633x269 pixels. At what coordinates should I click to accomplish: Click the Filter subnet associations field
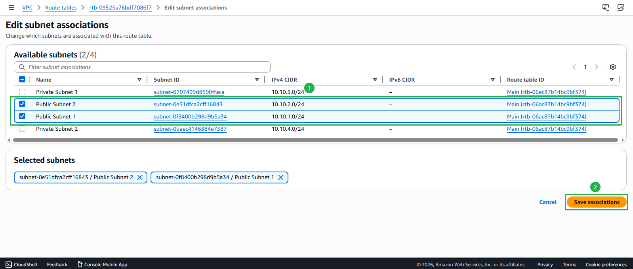142,67
